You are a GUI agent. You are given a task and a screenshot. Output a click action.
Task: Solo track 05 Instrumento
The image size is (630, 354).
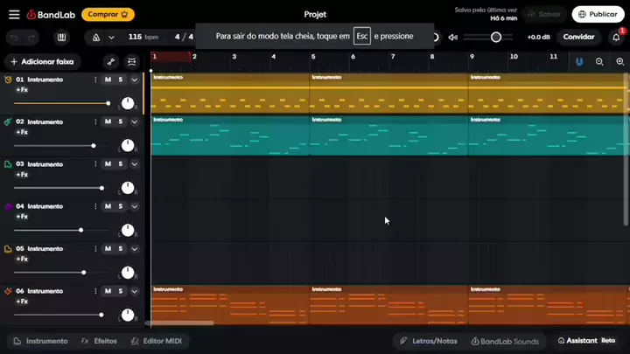[x=120, y=249]
